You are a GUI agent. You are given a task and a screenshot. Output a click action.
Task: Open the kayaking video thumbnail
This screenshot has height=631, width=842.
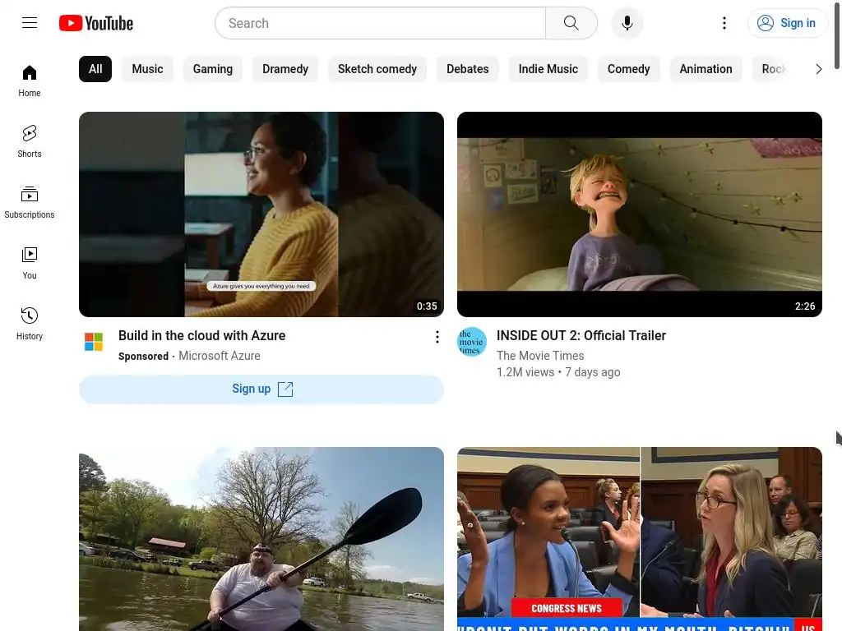click(x=261, y=539)
